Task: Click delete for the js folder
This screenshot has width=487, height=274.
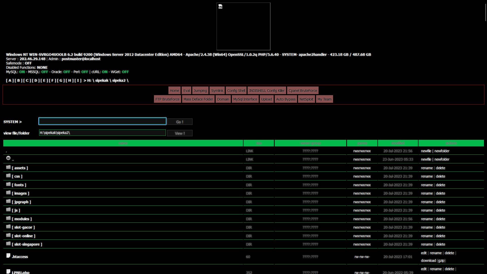Action: click(441, 210)
